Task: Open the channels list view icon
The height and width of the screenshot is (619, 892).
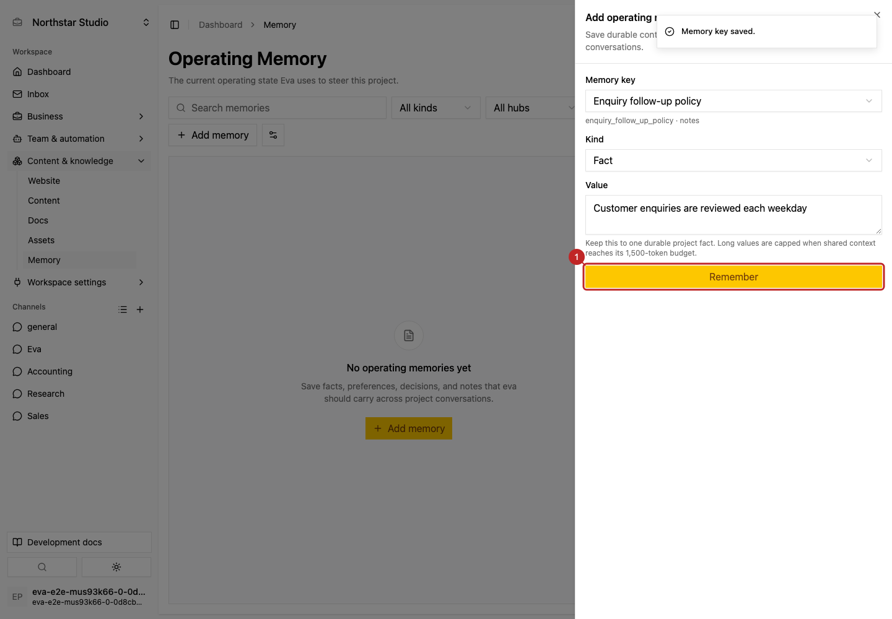Action: (x=123, y=309)
